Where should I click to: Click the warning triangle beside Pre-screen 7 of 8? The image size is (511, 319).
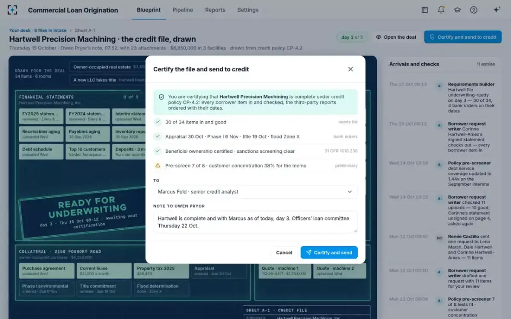[x=158, y=165]
